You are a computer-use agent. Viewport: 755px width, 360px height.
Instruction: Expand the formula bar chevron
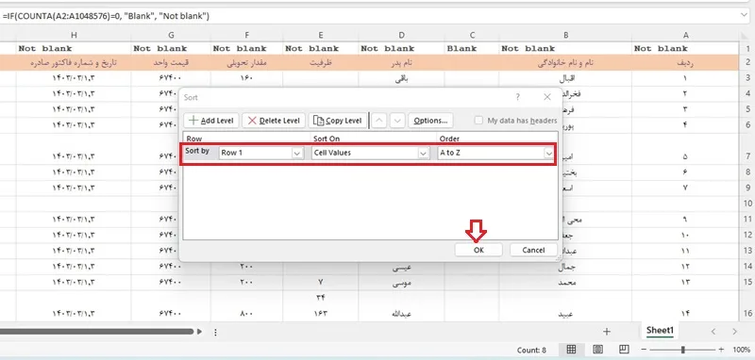745,16
